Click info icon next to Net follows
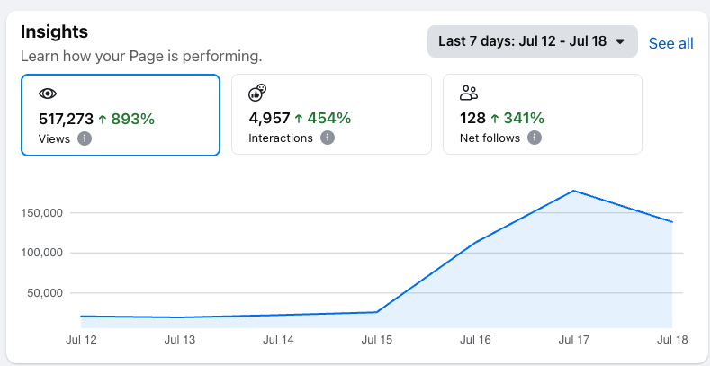The image size is (710, 366). point(535,138)
